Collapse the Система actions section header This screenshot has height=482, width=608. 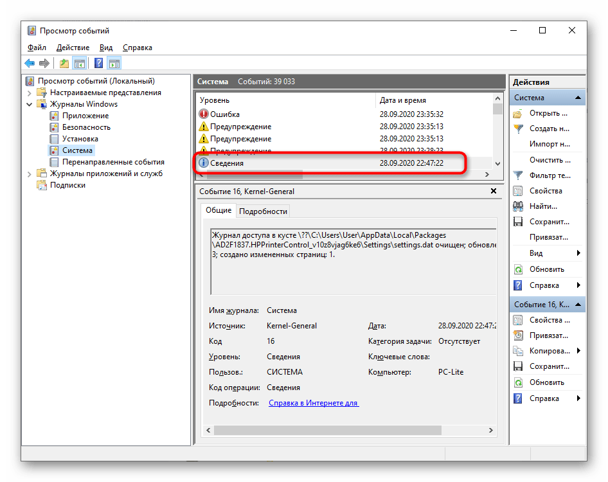pos(578,98)
